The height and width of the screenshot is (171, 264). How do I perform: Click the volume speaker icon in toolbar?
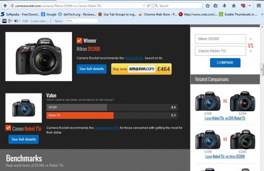point(16,20)
